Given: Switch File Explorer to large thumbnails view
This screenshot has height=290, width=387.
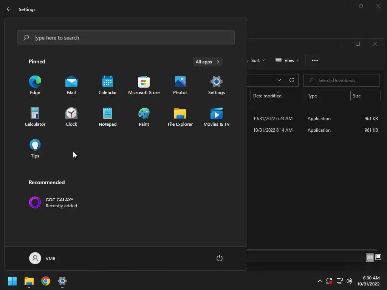Looking at the screenshot, I should 378,258.
